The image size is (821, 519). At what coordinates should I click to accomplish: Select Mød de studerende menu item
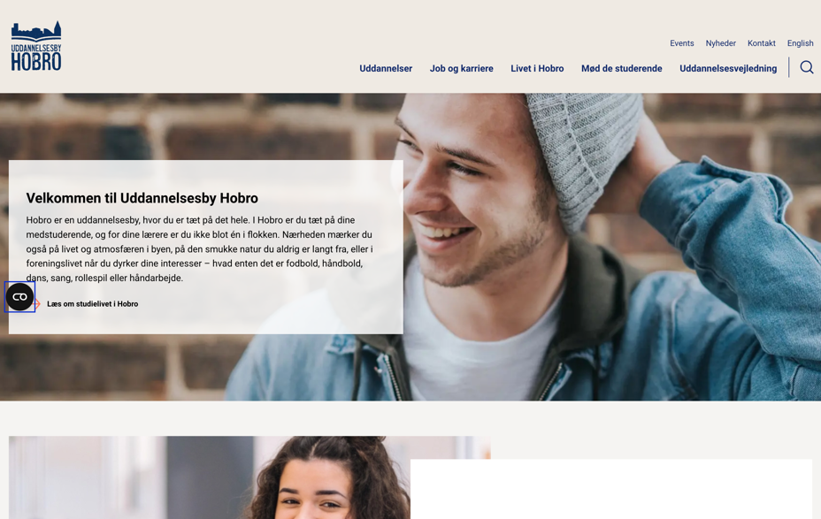(622, 69)
